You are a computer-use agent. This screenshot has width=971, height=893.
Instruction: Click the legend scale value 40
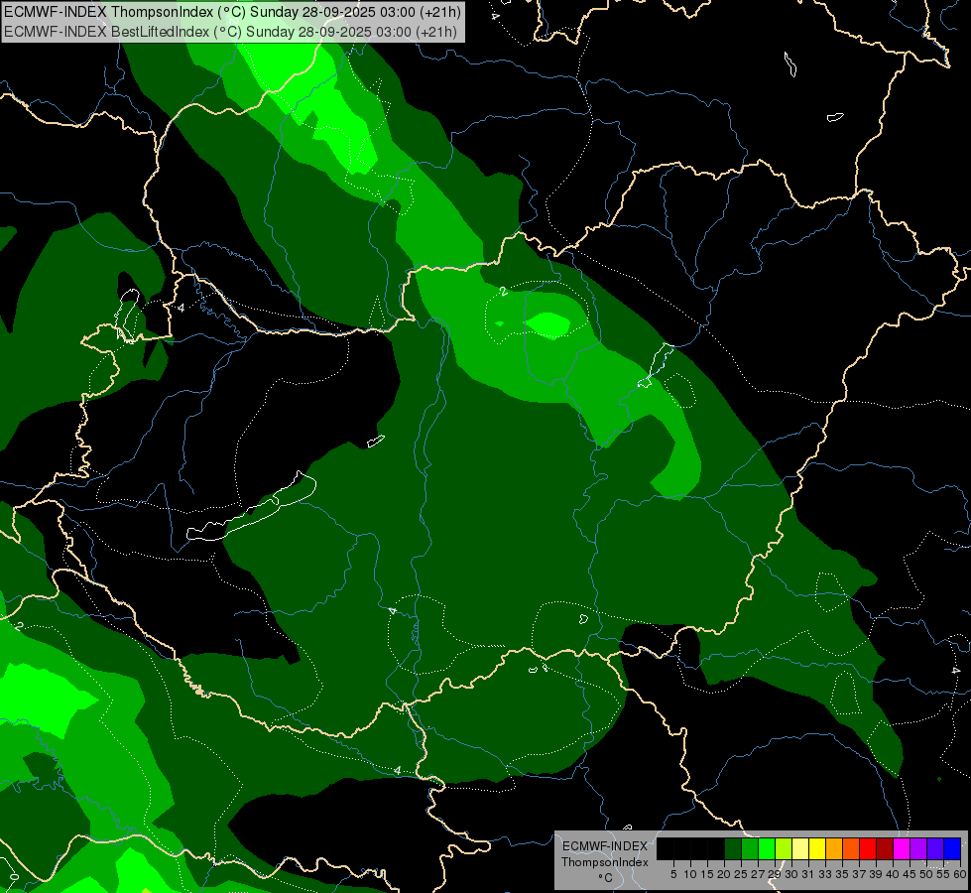[x=892, y=874]
